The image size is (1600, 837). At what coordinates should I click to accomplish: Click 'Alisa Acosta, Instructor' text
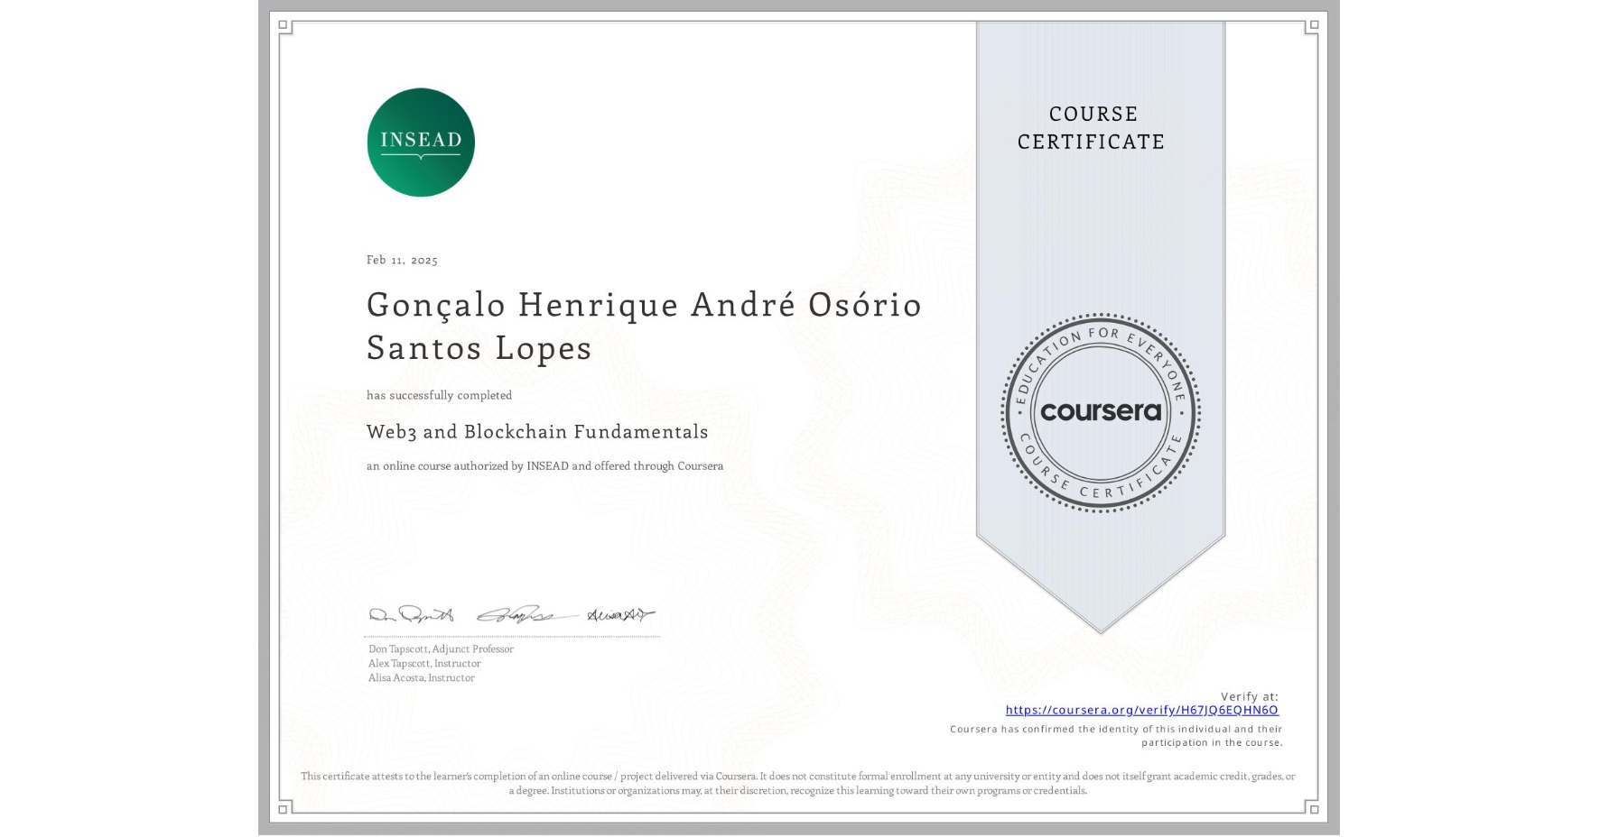click(421, 678)
